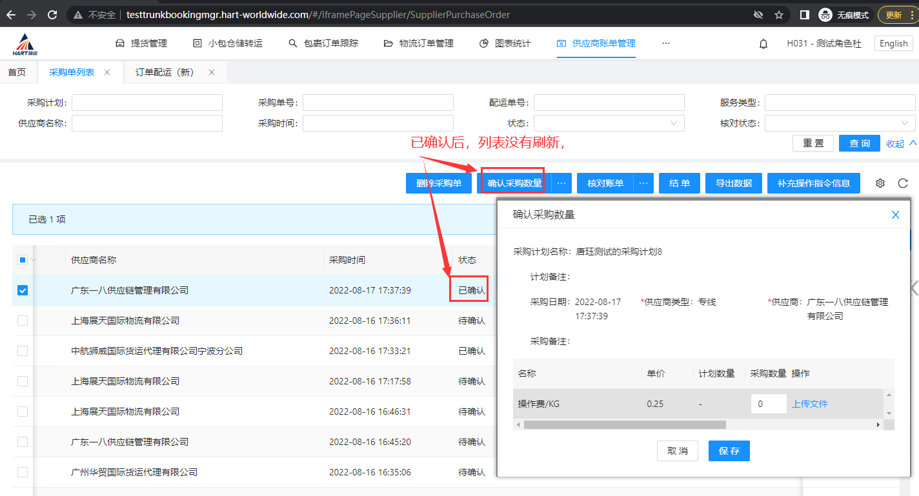Bookmark this page with the star icon

779,15
